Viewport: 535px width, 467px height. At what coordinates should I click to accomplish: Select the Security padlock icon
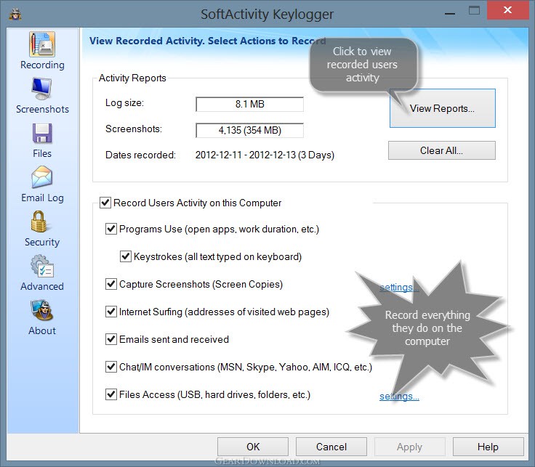pyautogui.click(x=39, y=222)
